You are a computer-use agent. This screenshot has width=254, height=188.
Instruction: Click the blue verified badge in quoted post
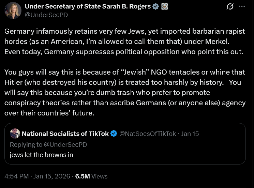[x=114, y=134]
